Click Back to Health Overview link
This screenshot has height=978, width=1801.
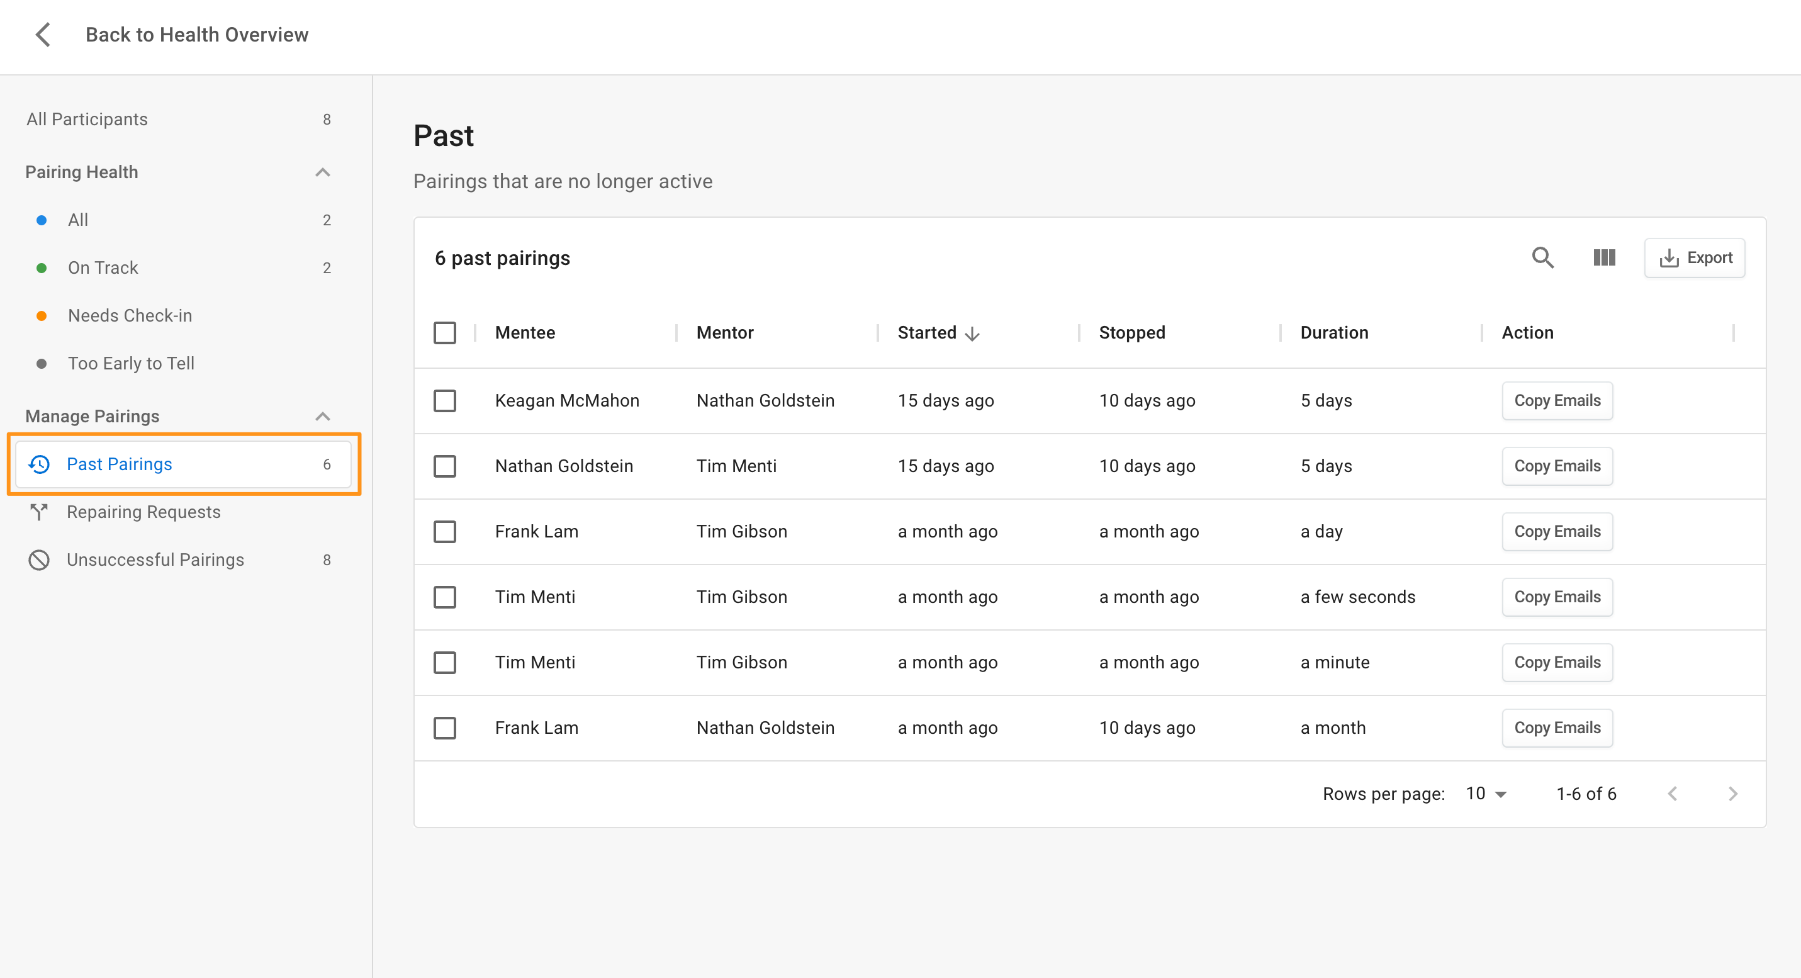(x=196, y=34)
